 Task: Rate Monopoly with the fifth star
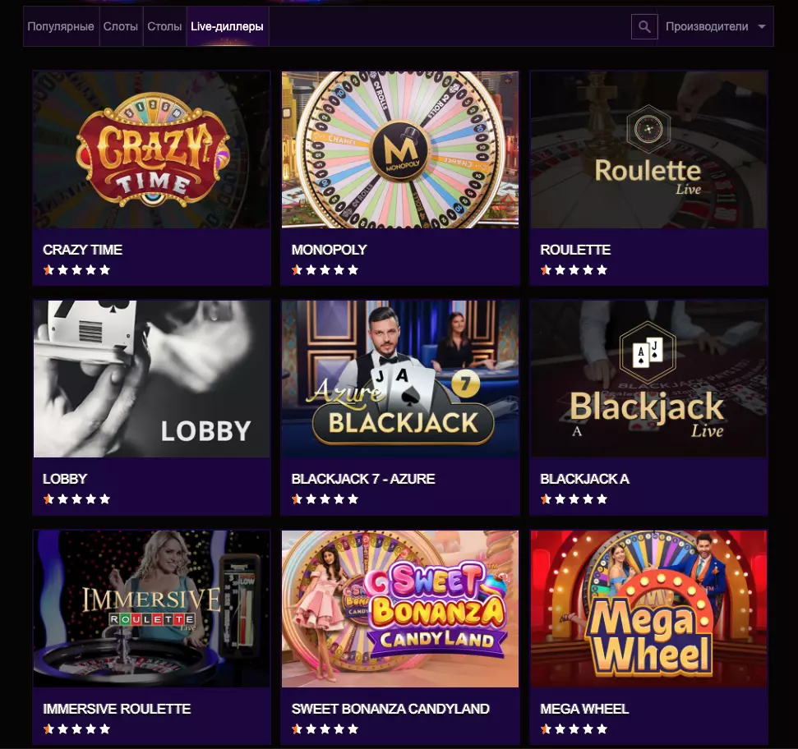[353, 270]
